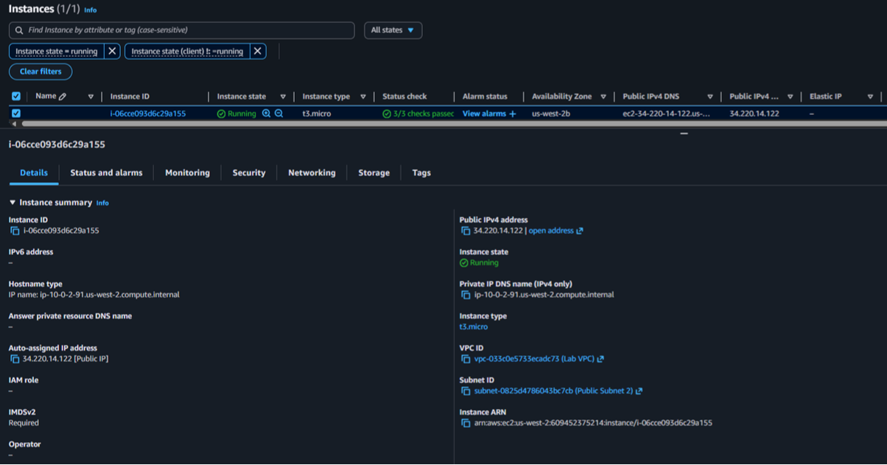Copy the Instance ARN
Viewport: 887px width, 465px height.
pyautogui.click(x=465, y=422)
